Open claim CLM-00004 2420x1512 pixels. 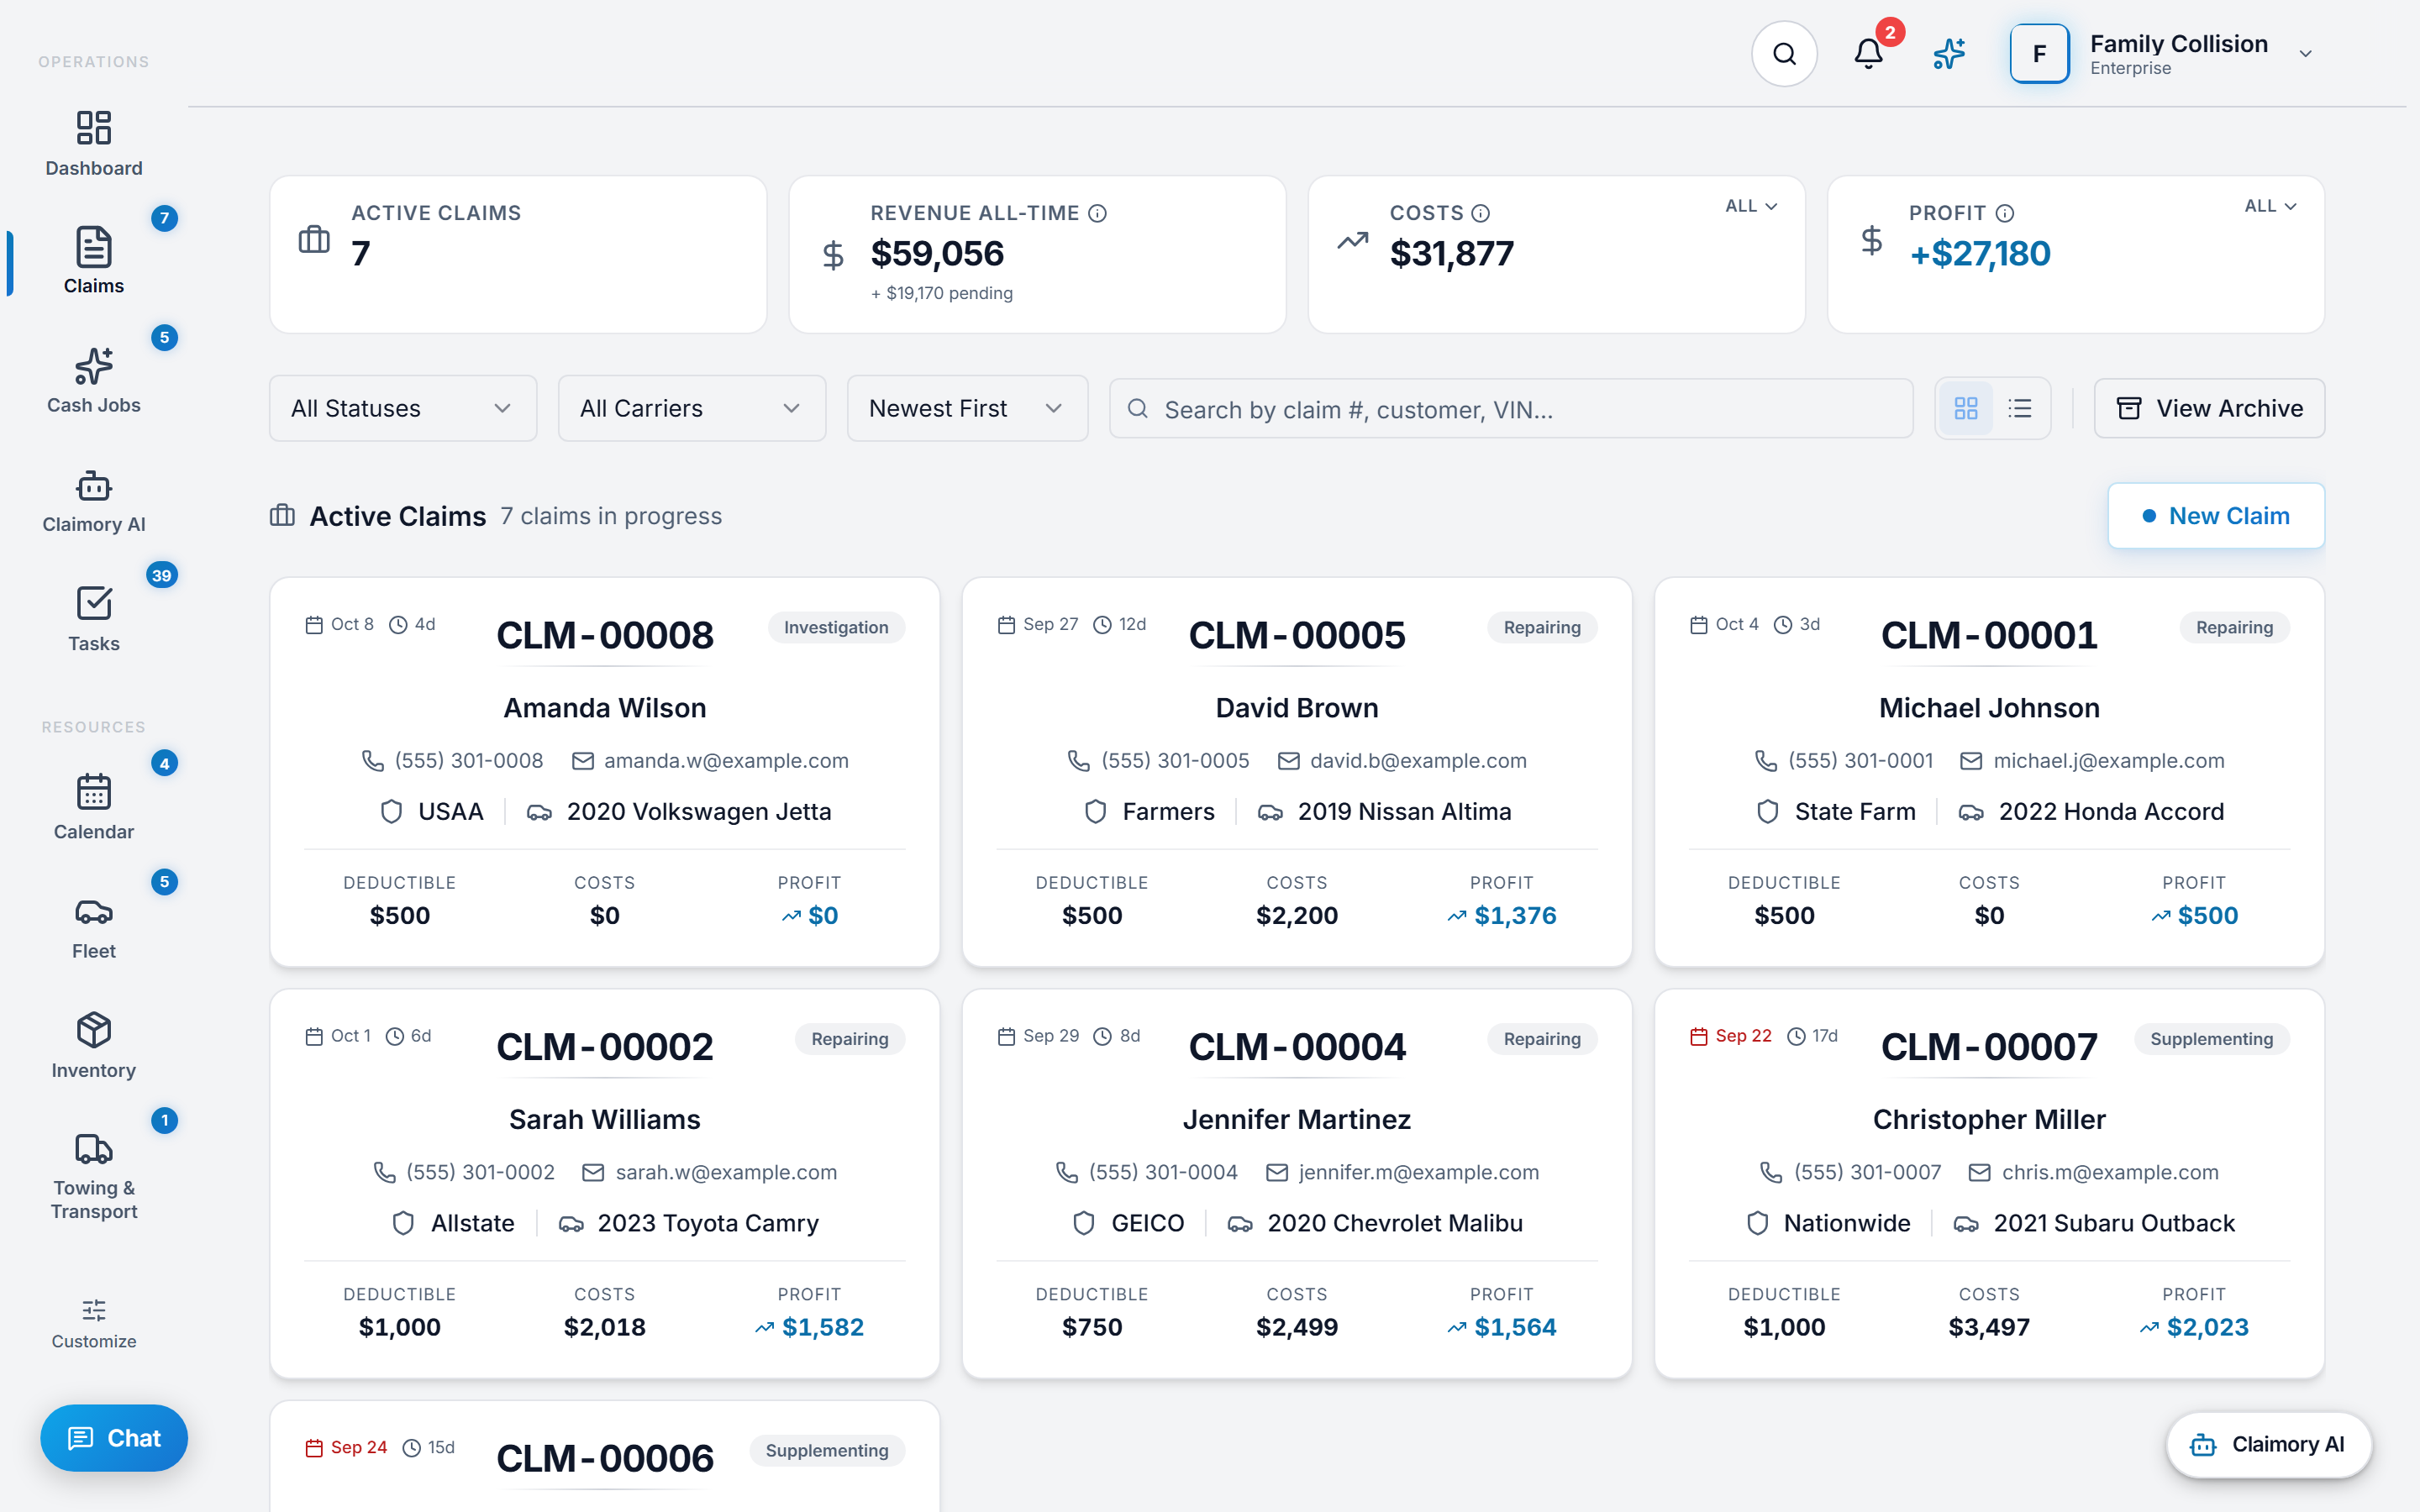coord(1297,1184)
